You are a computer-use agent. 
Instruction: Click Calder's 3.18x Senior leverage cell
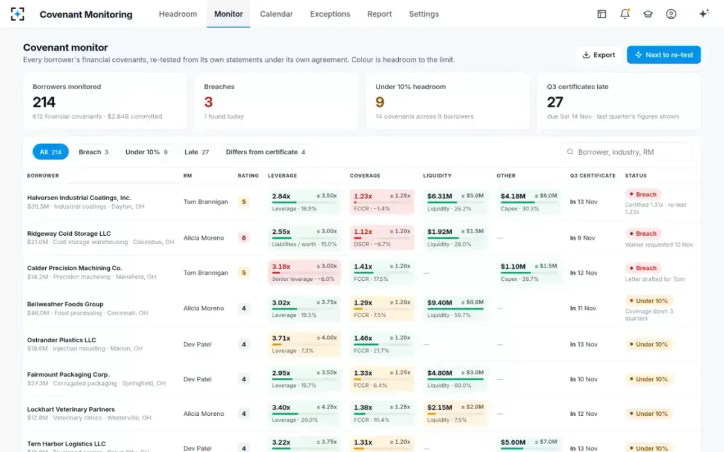(305, 272)
